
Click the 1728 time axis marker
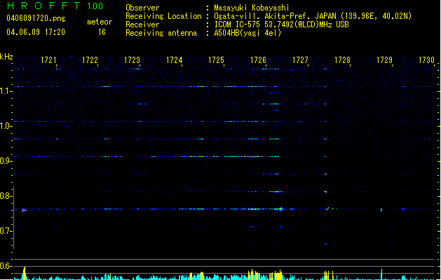(342, 60)
